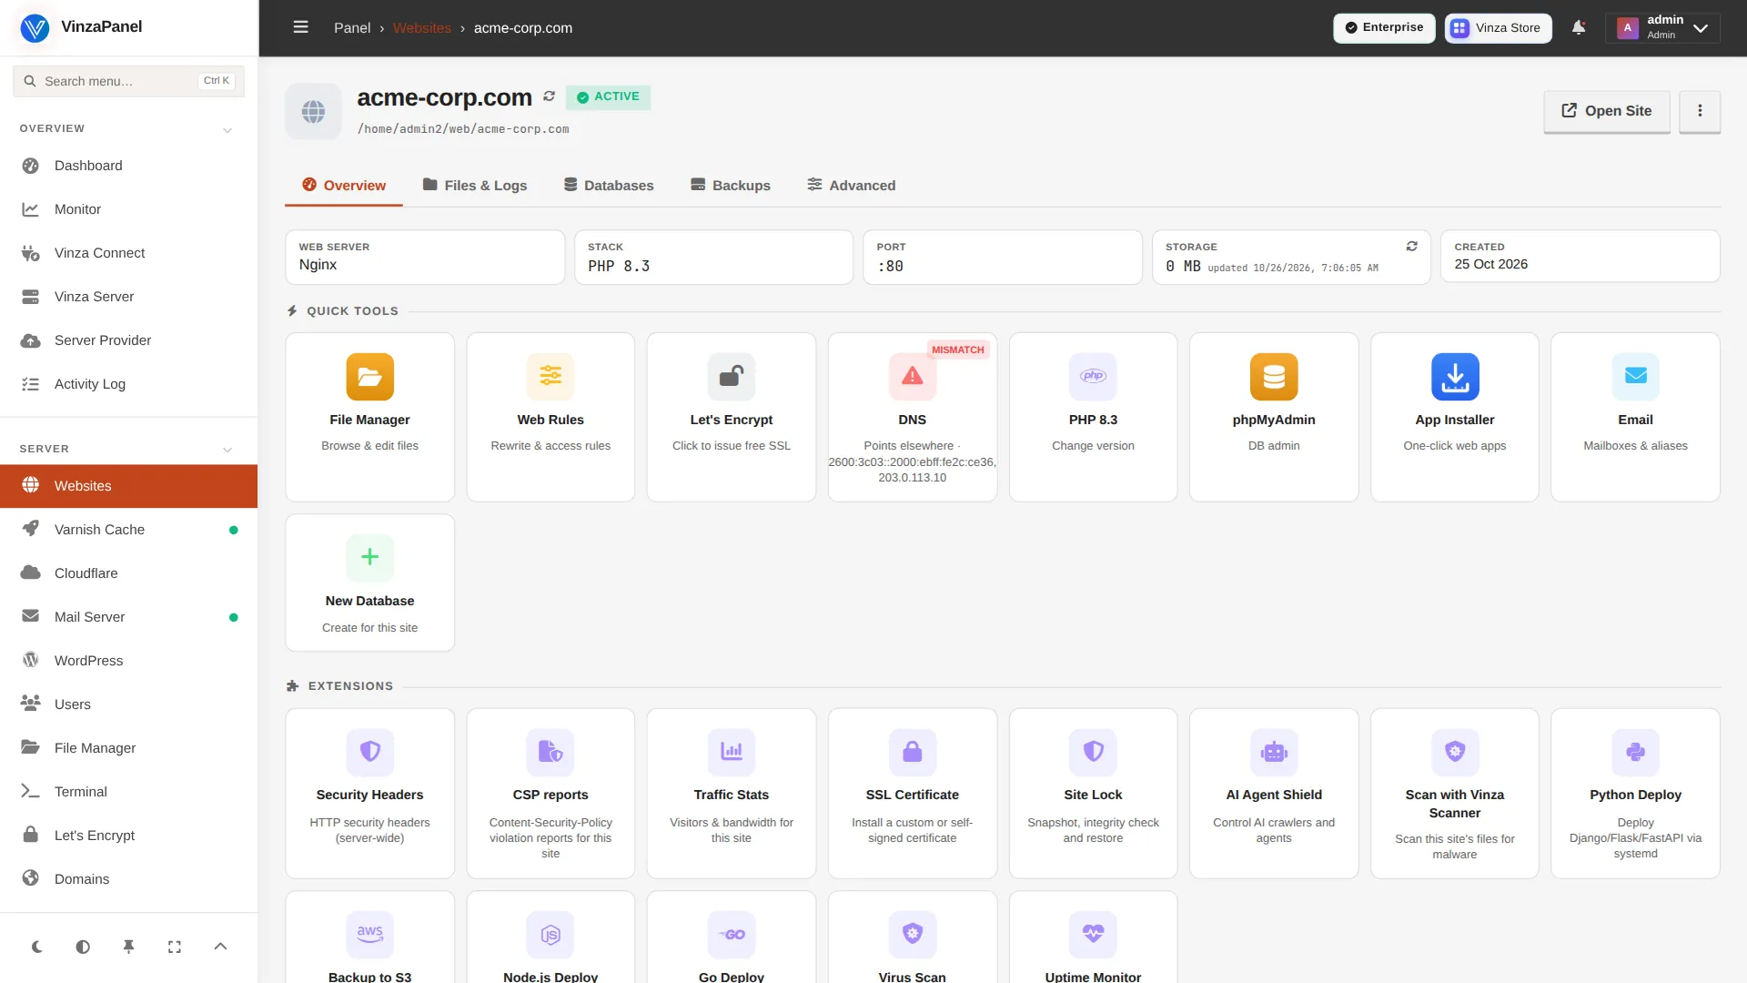The height and width of the screenshot is (983, 1747).
Task: Open Scan with Vinza Scanner extension
Action: pyautogui.click(x=1454, y=793)
